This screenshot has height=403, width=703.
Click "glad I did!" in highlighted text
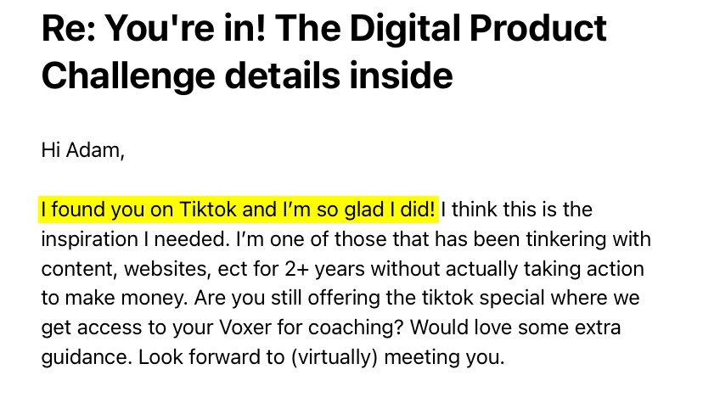390,209
